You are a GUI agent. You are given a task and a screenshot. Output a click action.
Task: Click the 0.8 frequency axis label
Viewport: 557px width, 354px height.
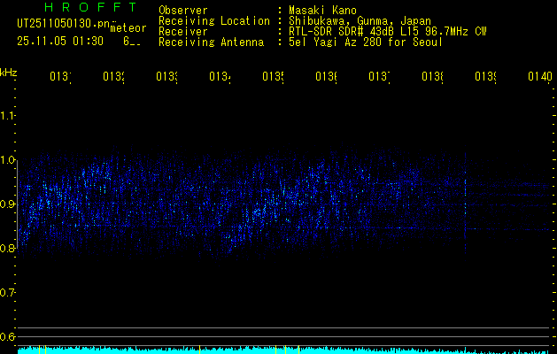pos(8,249)
